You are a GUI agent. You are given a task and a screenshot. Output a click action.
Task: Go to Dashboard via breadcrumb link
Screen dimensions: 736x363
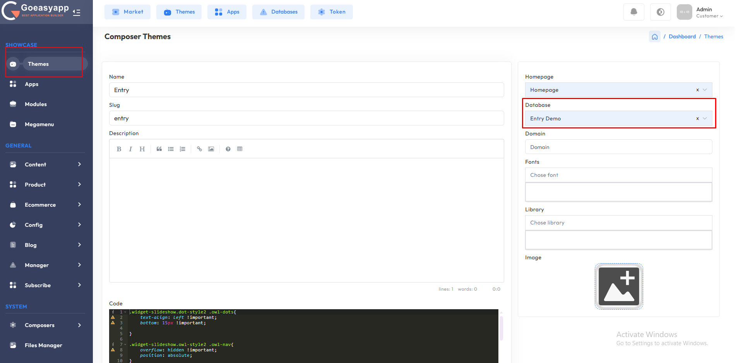pyautogui.click(x=682, y=37)
